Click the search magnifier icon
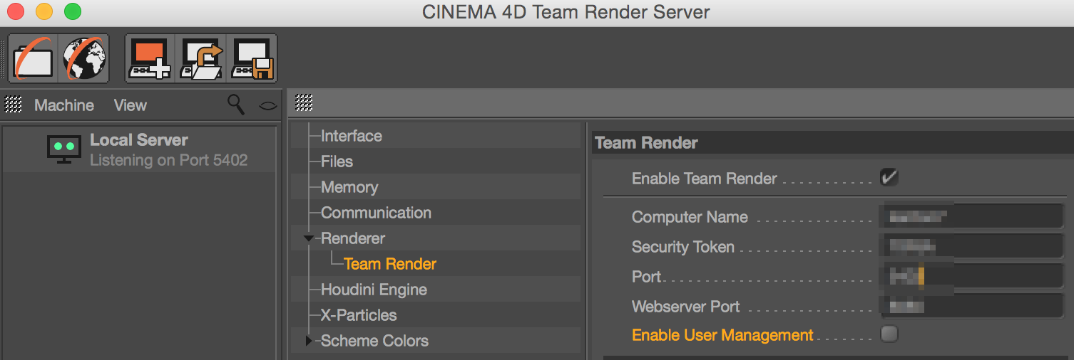Screen dimensions: 1074x360 pyautogui.click(x=236, y=105)
